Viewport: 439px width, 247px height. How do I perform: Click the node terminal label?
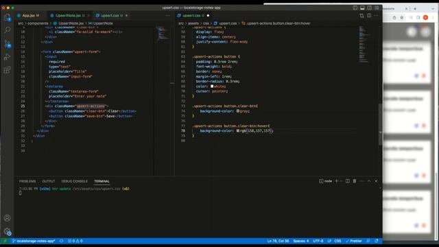click(x=326, y=181)
